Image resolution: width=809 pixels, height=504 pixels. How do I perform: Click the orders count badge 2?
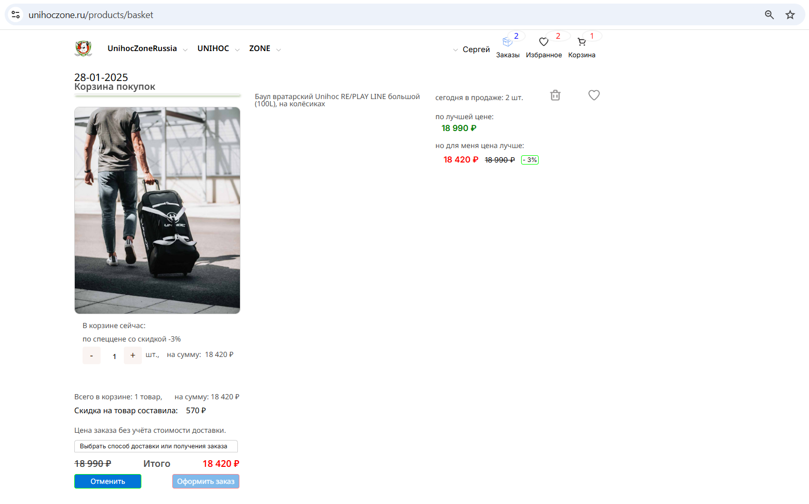[516, 36]
